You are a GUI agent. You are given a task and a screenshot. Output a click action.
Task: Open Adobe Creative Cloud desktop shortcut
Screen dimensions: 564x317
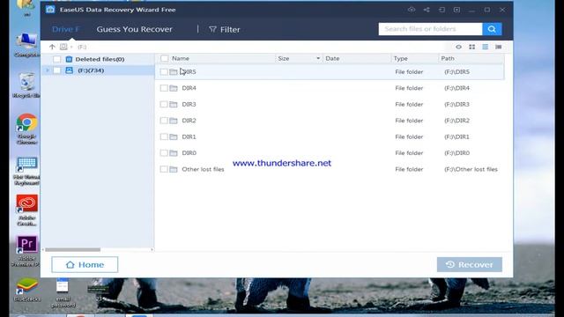pyautogui.click(x=26, y=210)
